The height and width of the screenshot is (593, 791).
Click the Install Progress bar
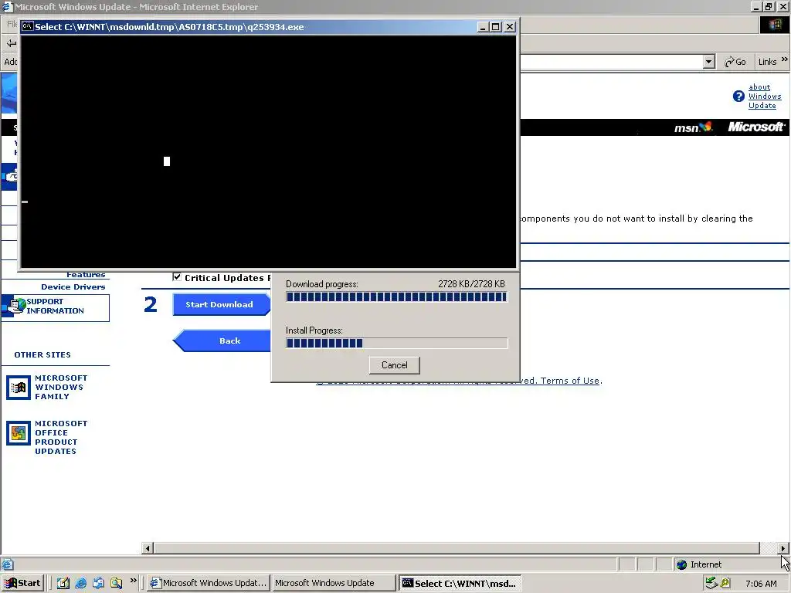pos(396,344)
